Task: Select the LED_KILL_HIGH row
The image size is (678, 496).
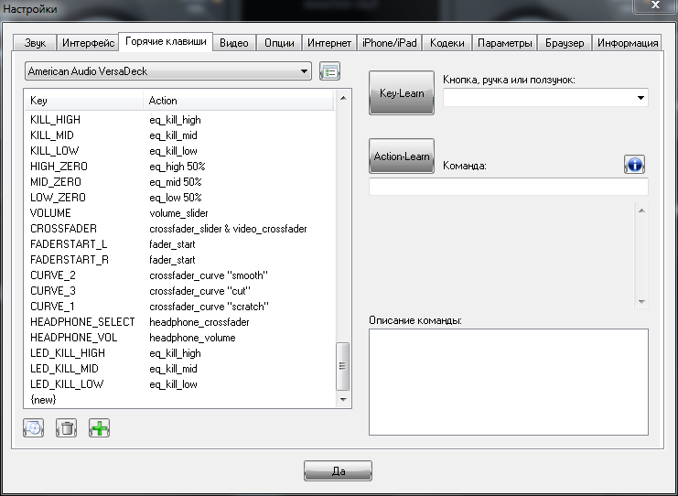Action: click(179, 353)
